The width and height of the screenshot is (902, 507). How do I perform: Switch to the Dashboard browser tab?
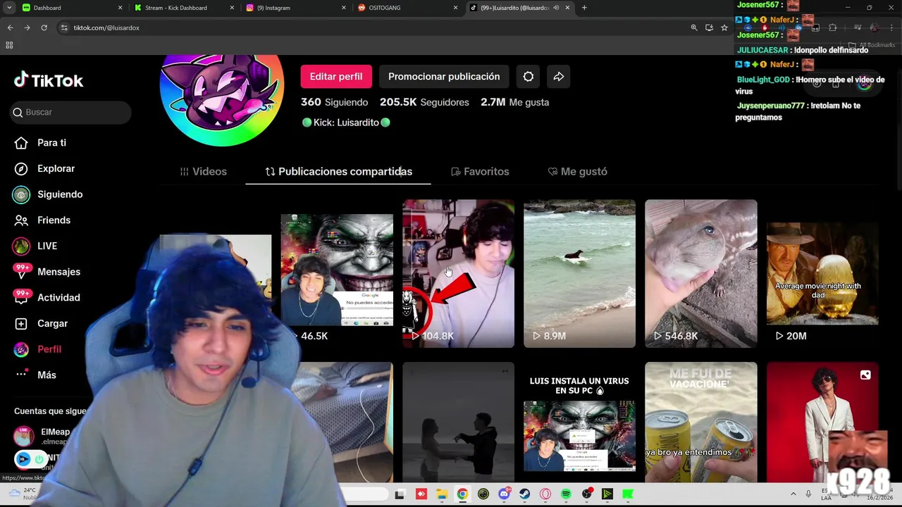70,8
